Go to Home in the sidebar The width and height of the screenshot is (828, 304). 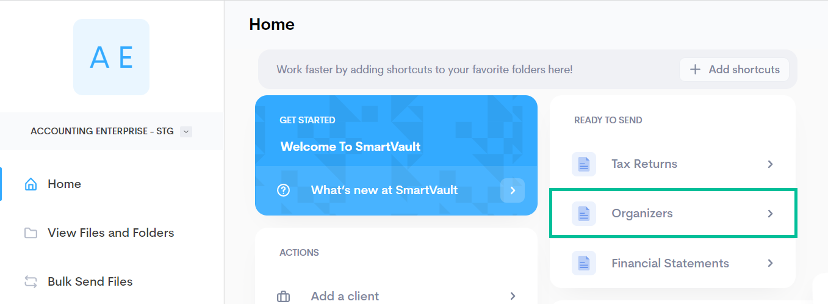[x=64, y=184]
